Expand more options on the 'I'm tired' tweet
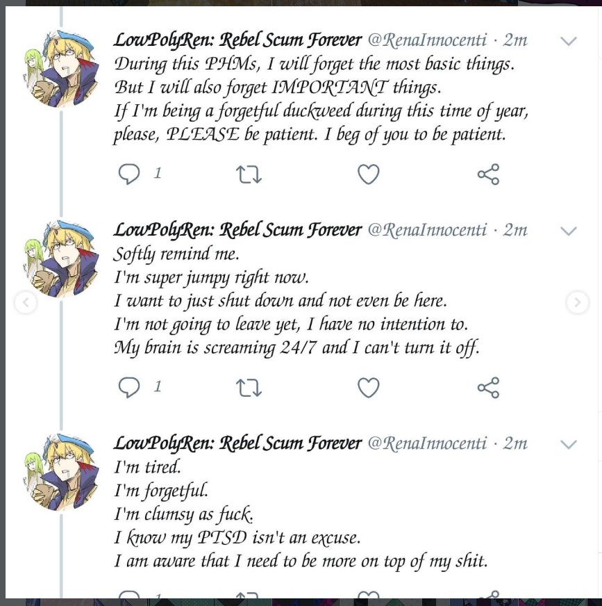602x606 pixels. [569, 445]
